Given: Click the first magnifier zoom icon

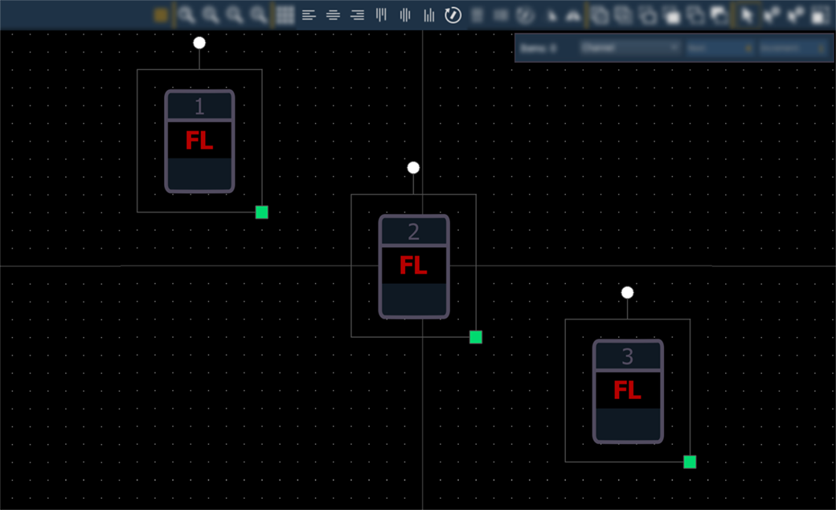Looking at the screenshot, I should pos(186,15).
